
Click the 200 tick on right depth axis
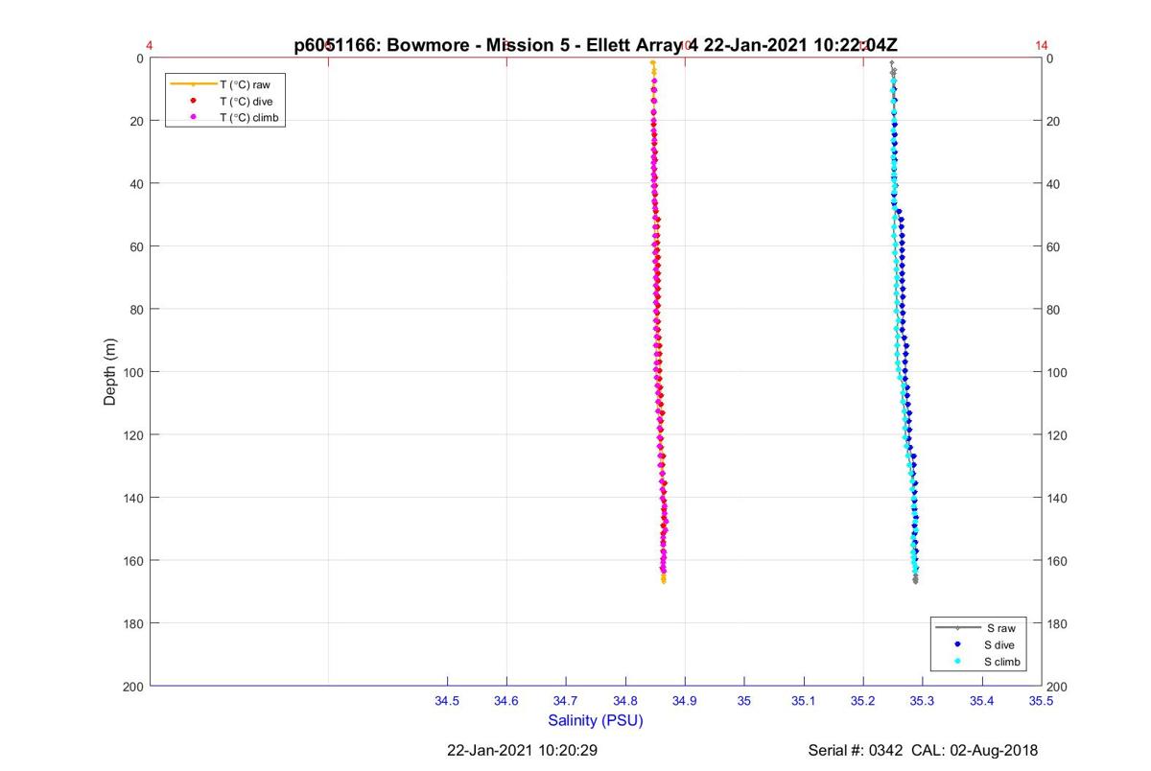(x=1059, y=687)
